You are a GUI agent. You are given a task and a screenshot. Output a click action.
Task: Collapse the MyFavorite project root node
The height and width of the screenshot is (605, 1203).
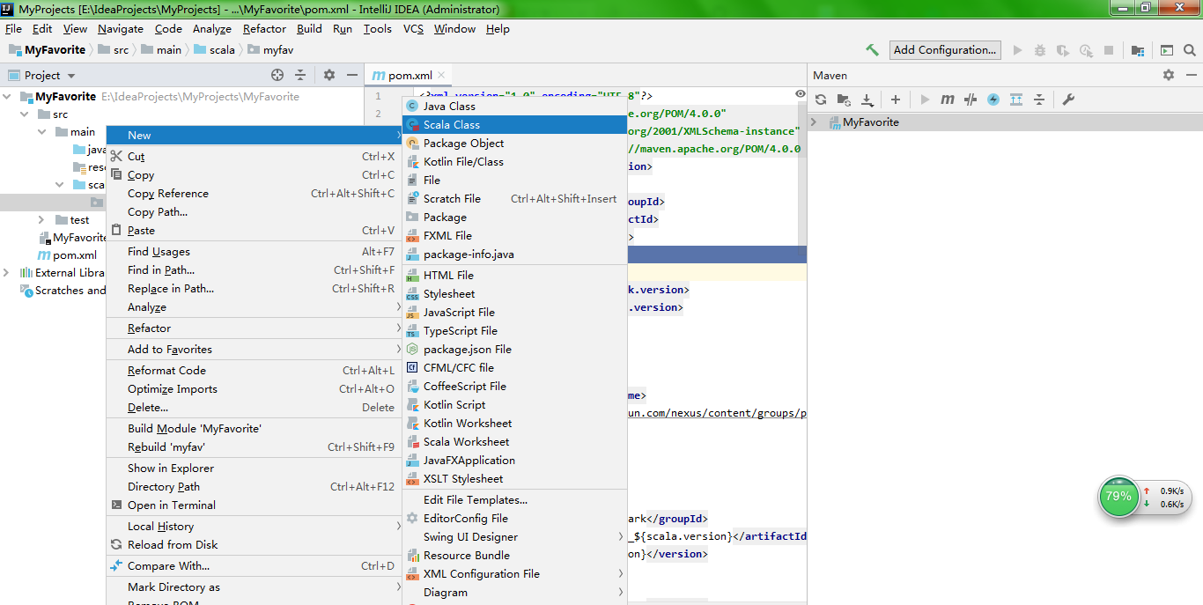[x=8, y=97]
